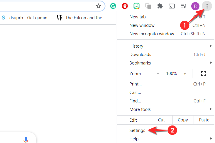Decrease zoom with the minus button
215x143 pixels.
(158, 74)
